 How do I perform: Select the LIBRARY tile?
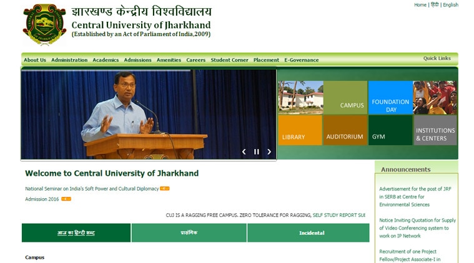coord(300,130)
